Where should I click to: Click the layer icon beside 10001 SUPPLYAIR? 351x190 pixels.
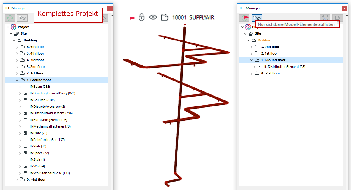tap(165, 17)
